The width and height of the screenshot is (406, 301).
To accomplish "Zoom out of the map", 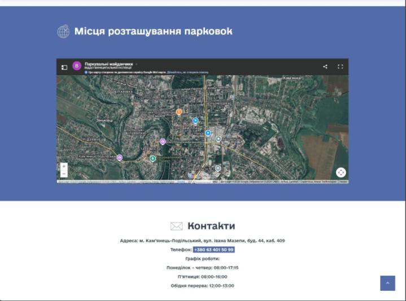I will tap(64, 173).
